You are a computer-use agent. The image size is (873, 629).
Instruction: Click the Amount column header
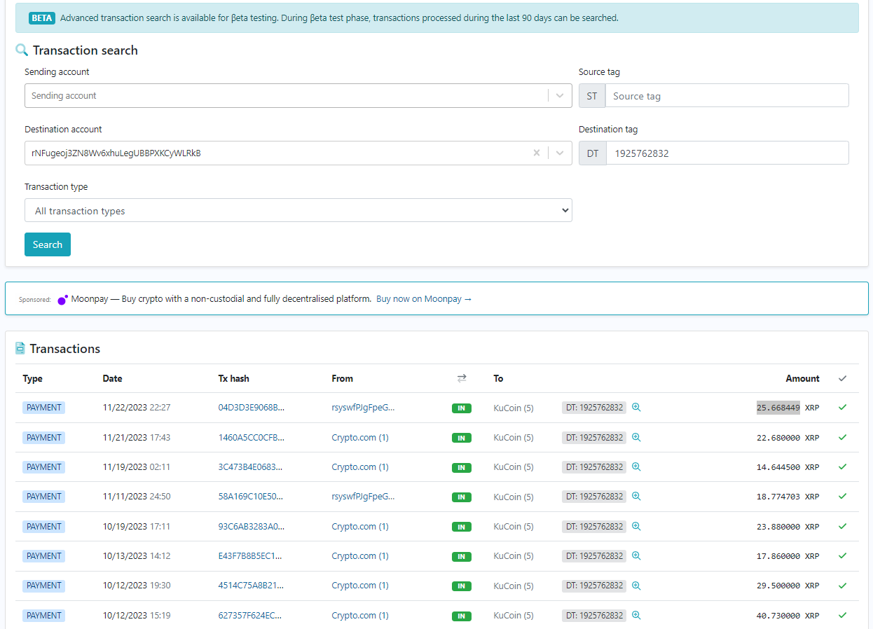(x=802, y=378)
